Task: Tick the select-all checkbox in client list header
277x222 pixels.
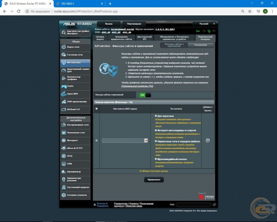Action: tap(96, 109)
